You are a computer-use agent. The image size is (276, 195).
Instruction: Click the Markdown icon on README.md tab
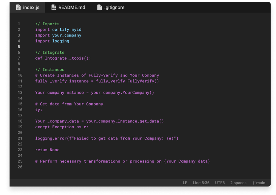(x=54, y=7)
